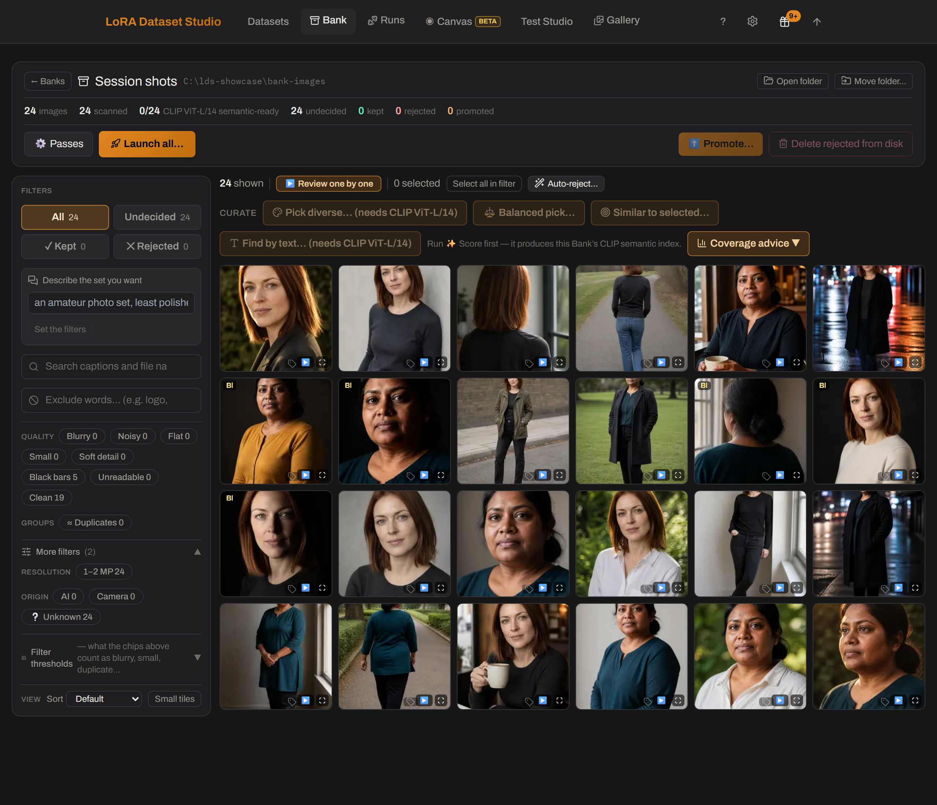Screen dimensions: 937x805
Task: Click Review one by one button
Action: click(329, 184)
